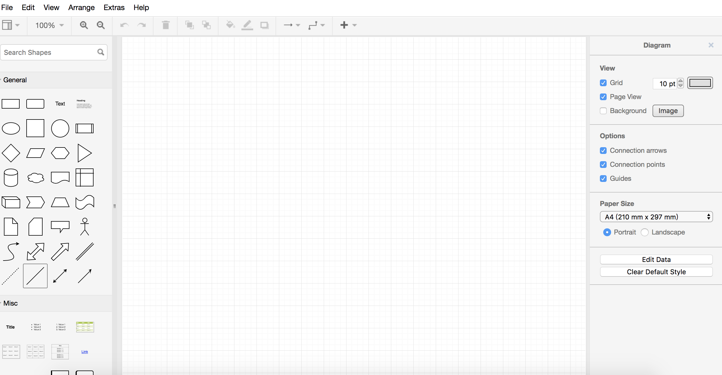Click the Background Image button
Image resolution: width=722 pixels, height=375 pixels.
click(668, 111)
